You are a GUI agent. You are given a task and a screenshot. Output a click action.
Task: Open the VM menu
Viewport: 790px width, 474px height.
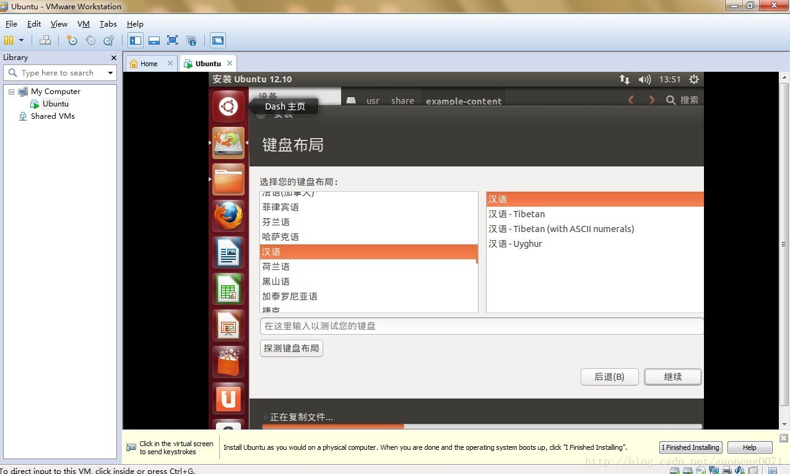point(84,24)
